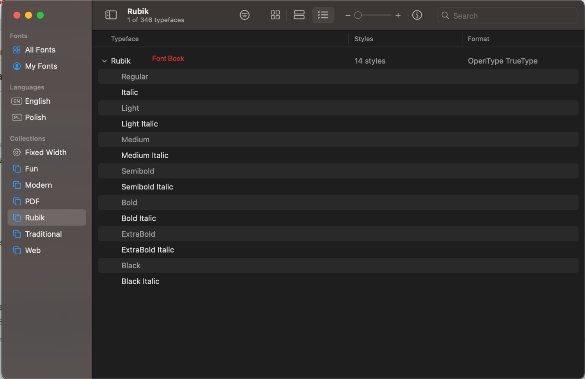Collapse the Rubik typeface family
This screenshot has height=379, width=585.
coord(104,61)
